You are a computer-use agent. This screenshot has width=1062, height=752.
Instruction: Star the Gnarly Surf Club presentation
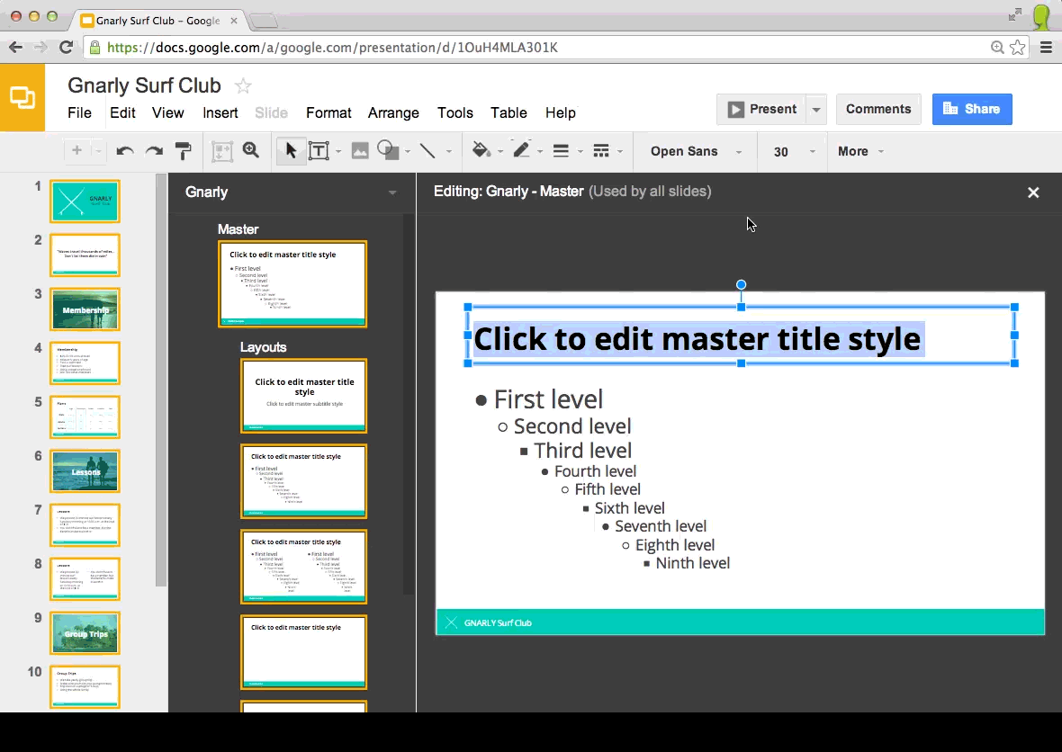243,86
